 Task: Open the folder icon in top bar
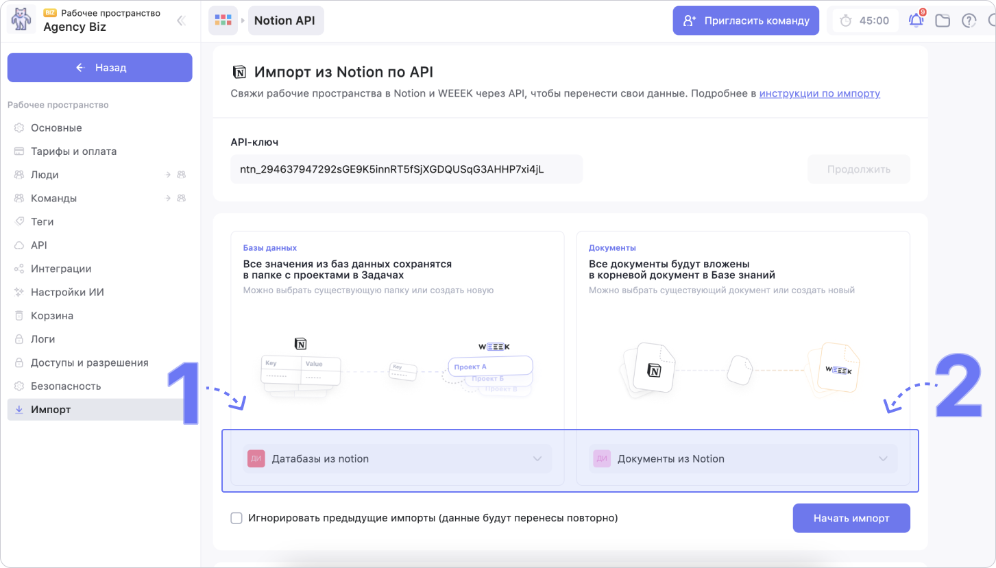pos(943,21)
